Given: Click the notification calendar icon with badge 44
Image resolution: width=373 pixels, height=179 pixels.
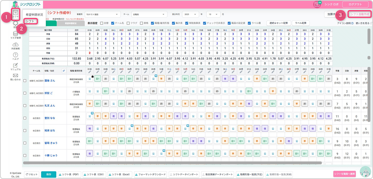Looking at the screenshot, I should [x=317, y=4].
